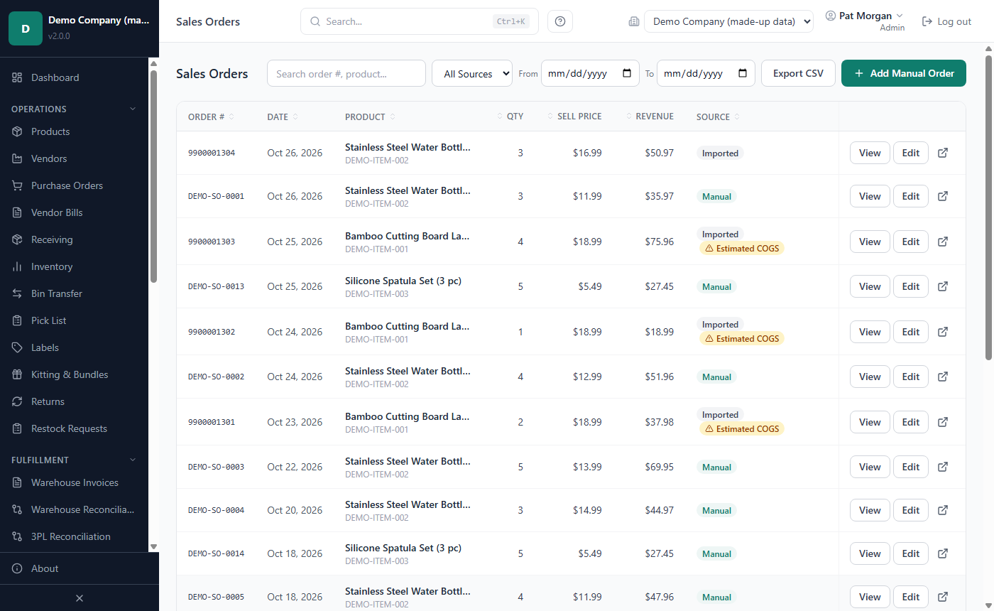Click the help question mark icon
Screen dimensions: 994x611
tap(560, 21)
